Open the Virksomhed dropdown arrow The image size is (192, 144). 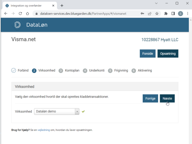tap(77, 111)
